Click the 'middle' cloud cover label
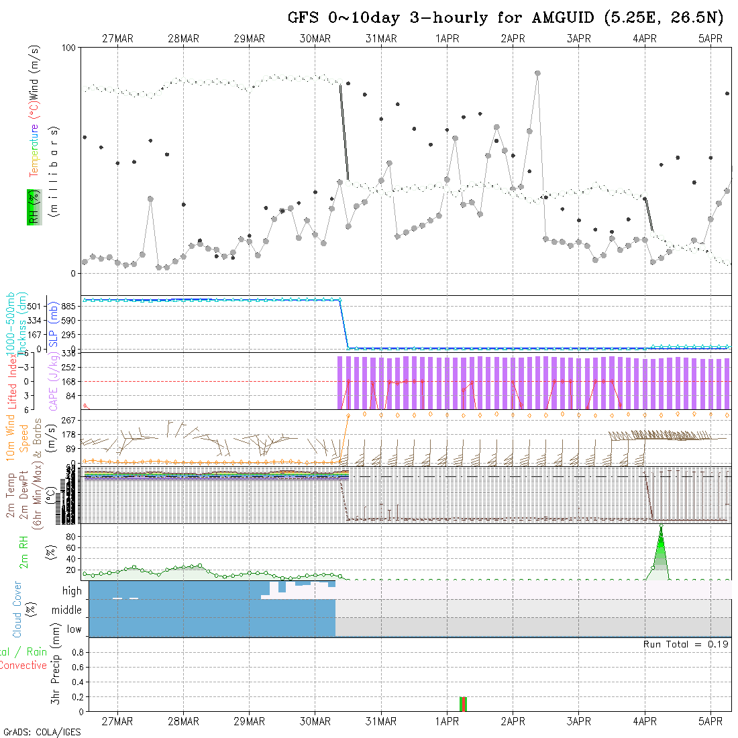Image resolution: width=738 pixels, height=738 pixels. pyautogui.click(x=67, y=610)
